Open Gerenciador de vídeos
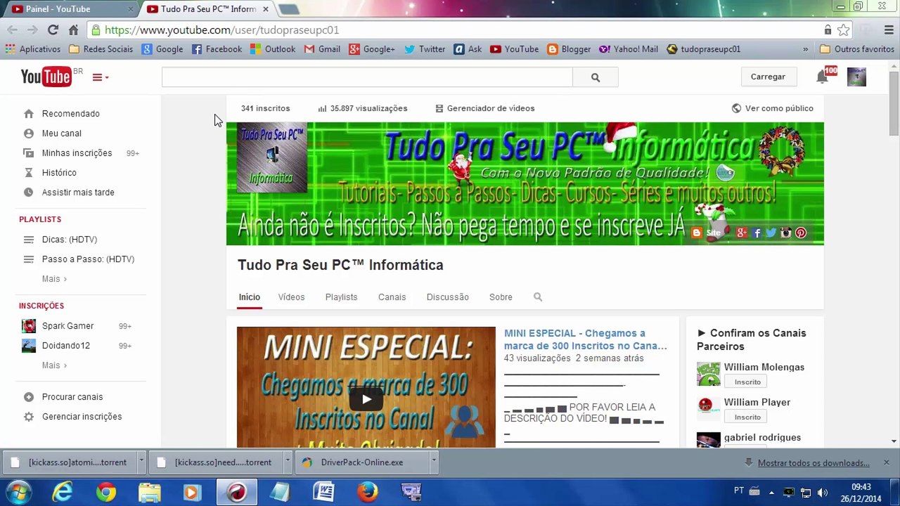The image size is (900, 506). 485,108
